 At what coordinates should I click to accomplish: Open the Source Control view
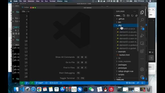[142, 28]
